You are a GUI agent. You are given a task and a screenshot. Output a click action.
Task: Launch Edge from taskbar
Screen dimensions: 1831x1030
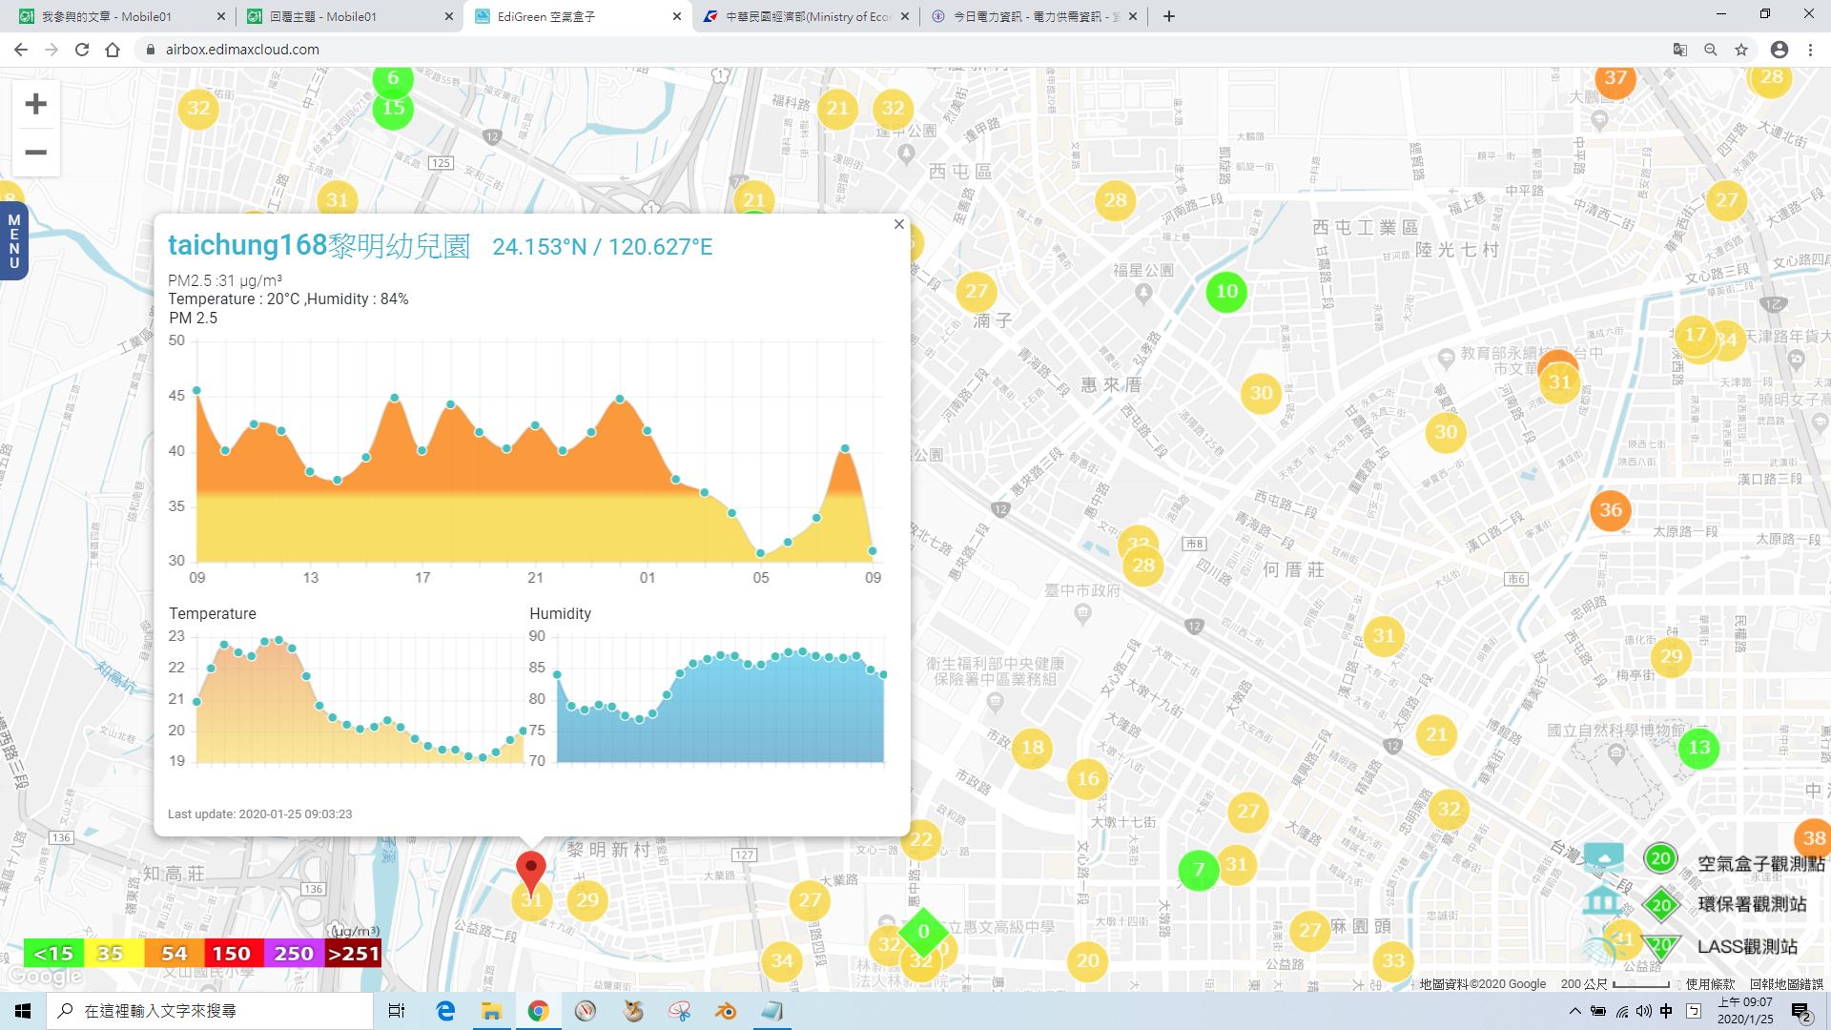coord(445,1011)
